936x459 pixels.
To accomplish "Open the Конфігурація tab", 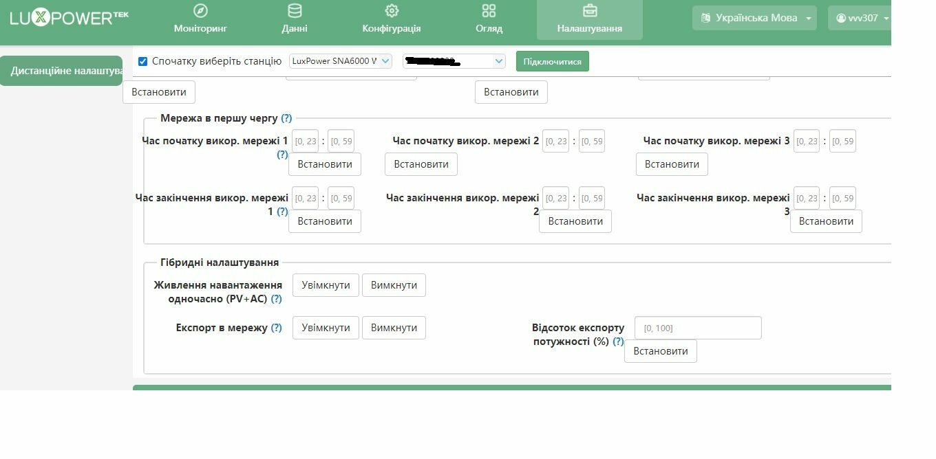I will click(392, 20).
